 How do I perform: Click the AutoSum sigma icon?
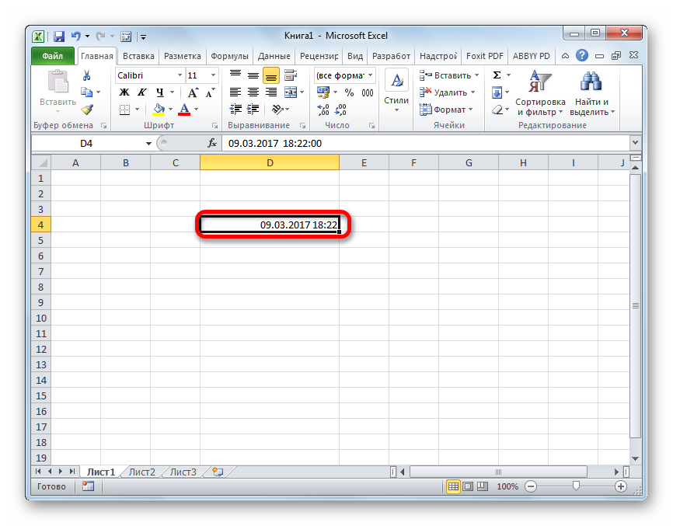(x=497, y=75)
